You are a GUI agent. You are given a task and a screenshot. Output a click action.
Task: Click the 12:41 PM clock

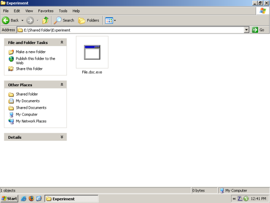pos(258,199)
